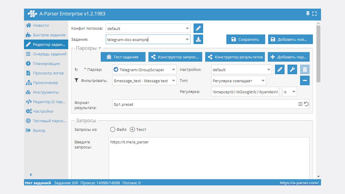Viewport: 345px width, 194px height.
Task: Click the Введите запросы text area
Action: [209, 158]
